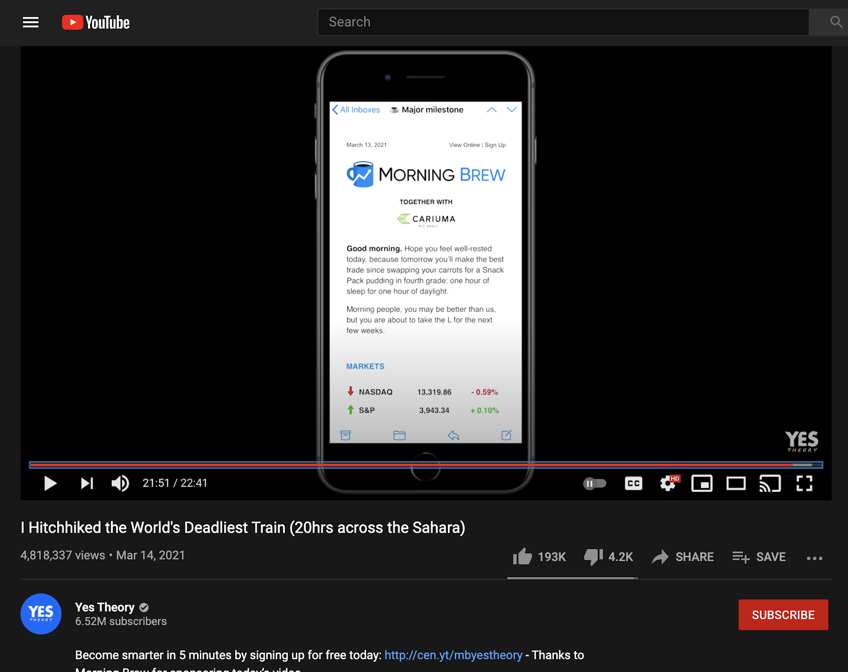This screenshot has height=672, width=848.
Task: Like the video with thumbs up
Action: click(x=523, y=556)
